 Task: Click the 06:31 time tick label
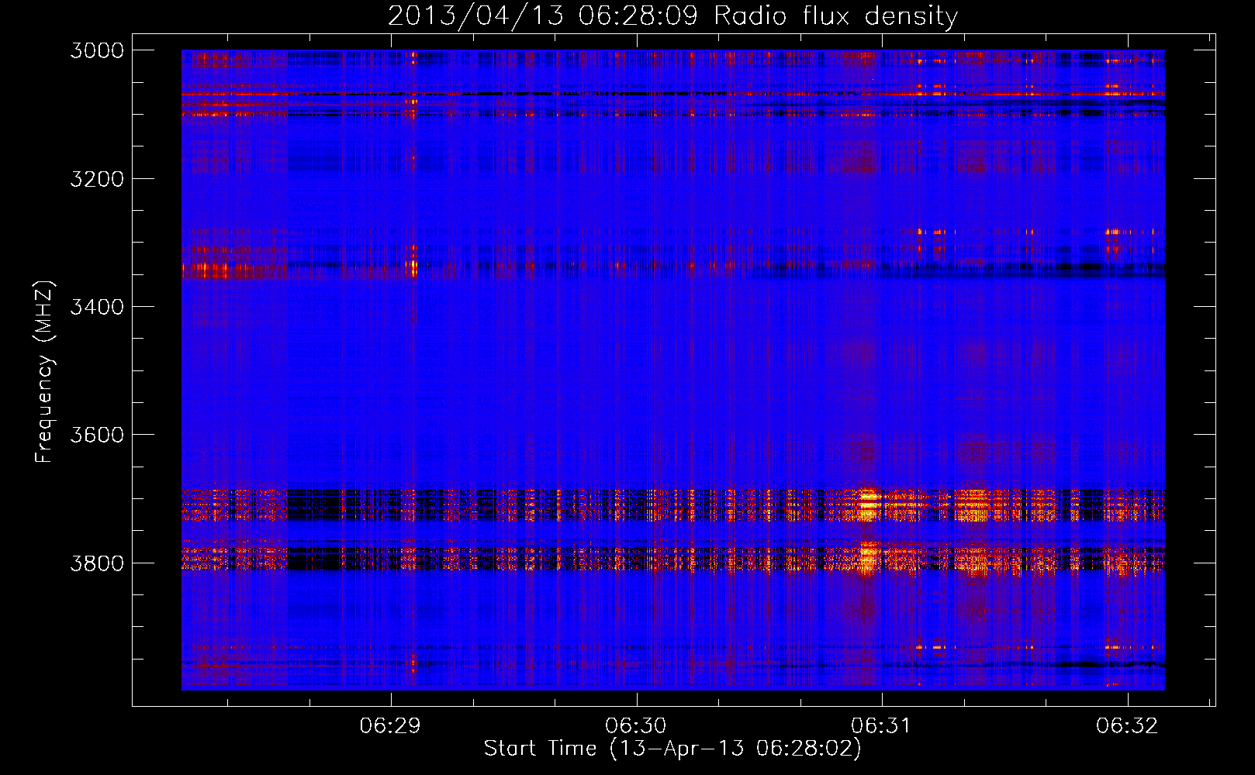point(881,725)
